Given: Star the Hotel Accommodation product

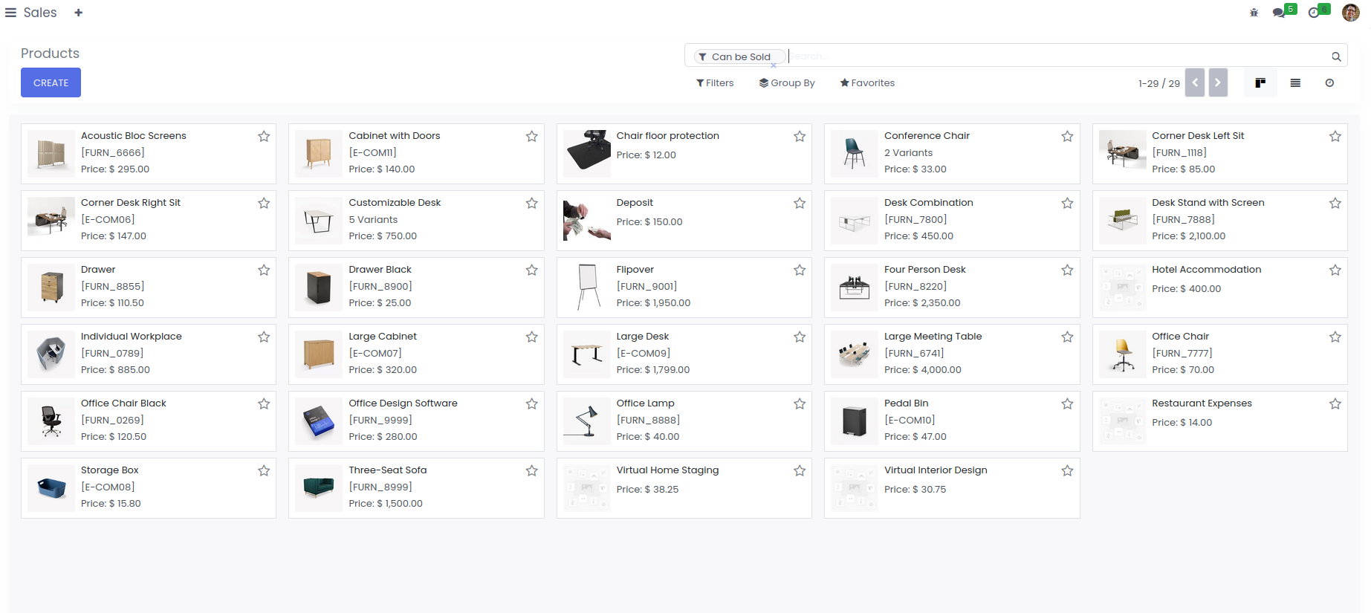Looking at the screenshot, I should pyautogui.click(x=1335, y=270).
